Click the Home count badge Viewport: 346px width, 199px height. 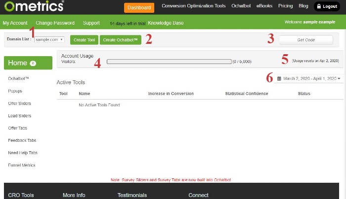(x=33, y=64)
